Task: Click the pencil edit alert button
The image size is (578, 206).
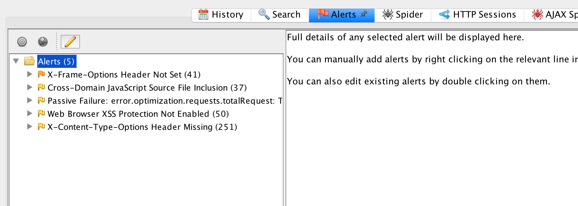Action: [x=70, y=42]
